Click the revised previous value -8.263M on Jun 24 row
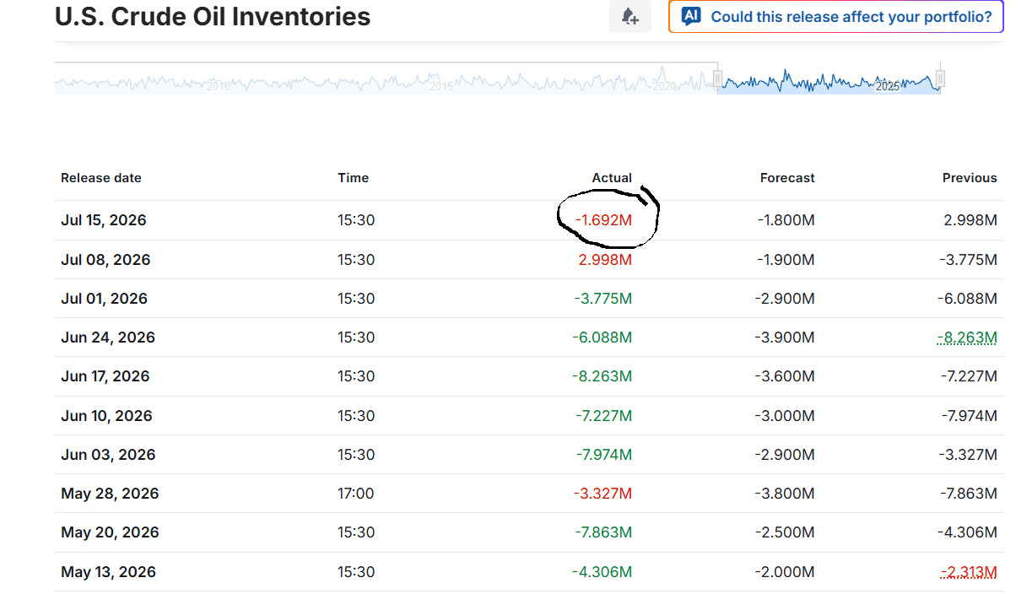The width and height of the screenshot is (1032, 594). click(x=967, y=337)
